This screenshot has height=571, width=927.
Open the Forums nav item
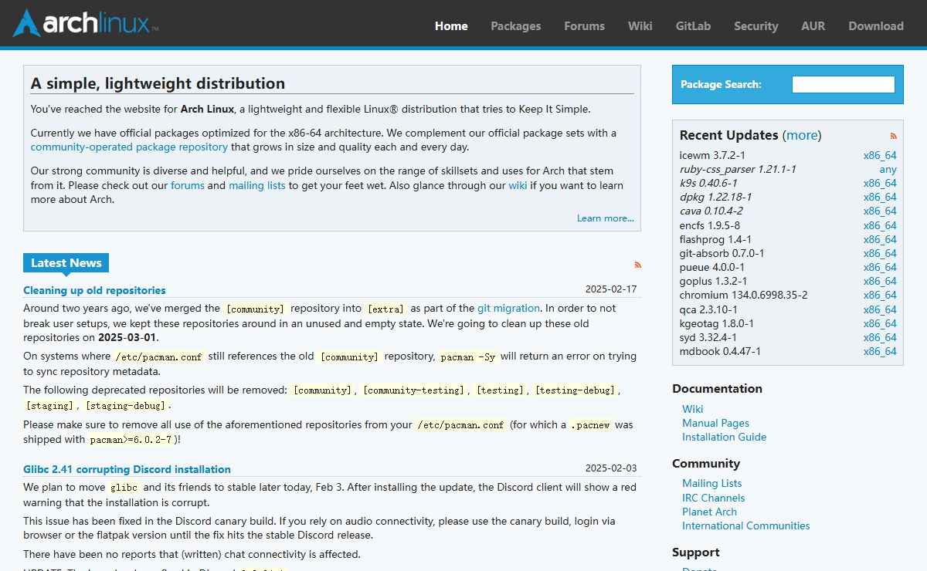pyautogui.click(x=584, y=25)
